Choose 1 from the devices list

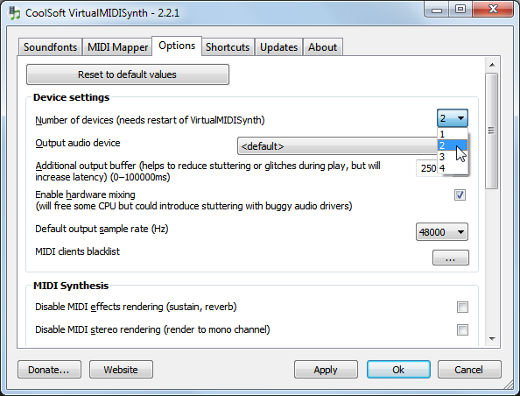pos(452,134)
